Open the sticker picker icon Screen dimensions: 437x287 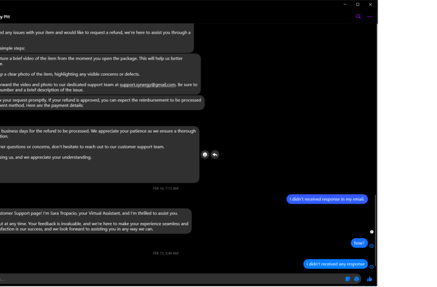348,279
